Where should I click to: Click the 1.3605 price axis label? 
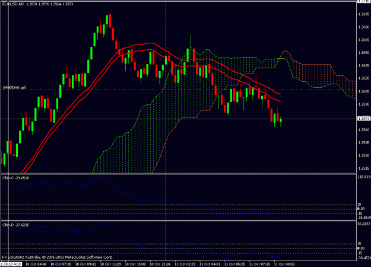tap(364, 91)
